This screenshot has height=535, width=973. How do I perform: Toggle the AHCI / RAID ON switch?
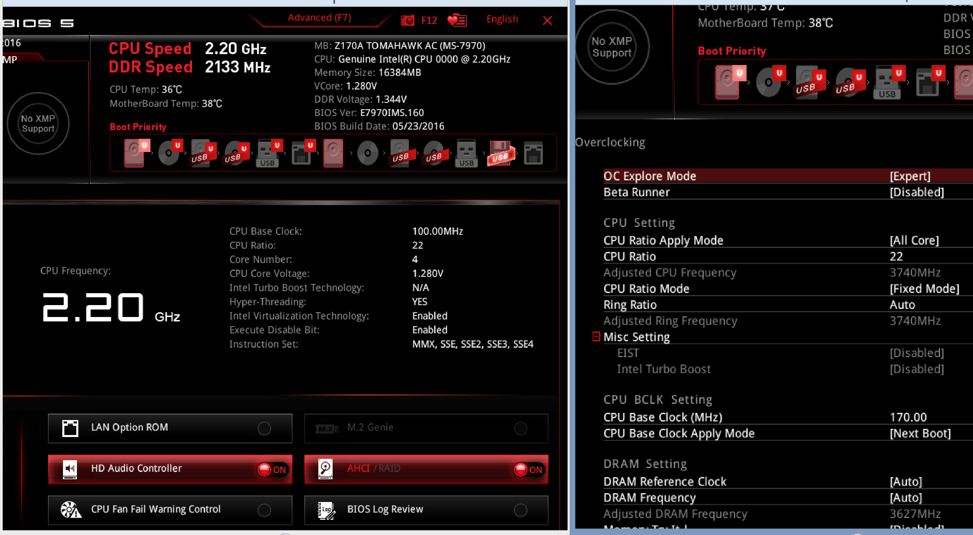click(528, 469)
